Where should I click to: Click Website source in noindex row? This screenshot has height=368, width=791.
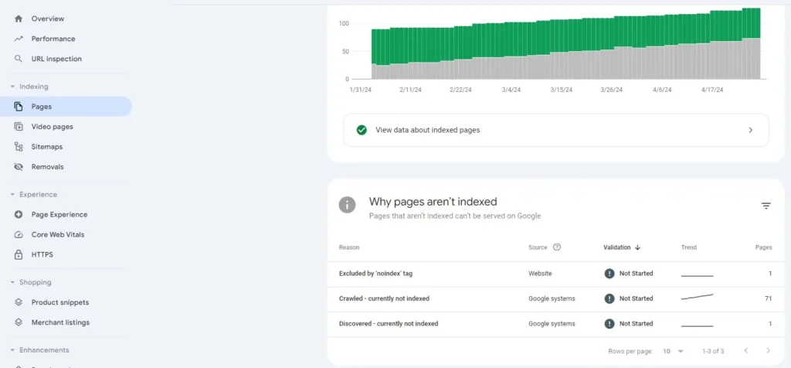[x=540, y=273]
